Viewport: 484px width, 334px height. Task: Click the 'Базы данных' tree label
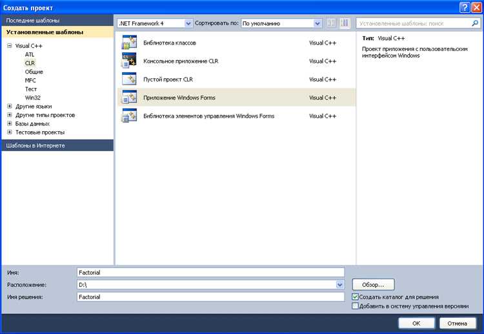pos(32,123)
